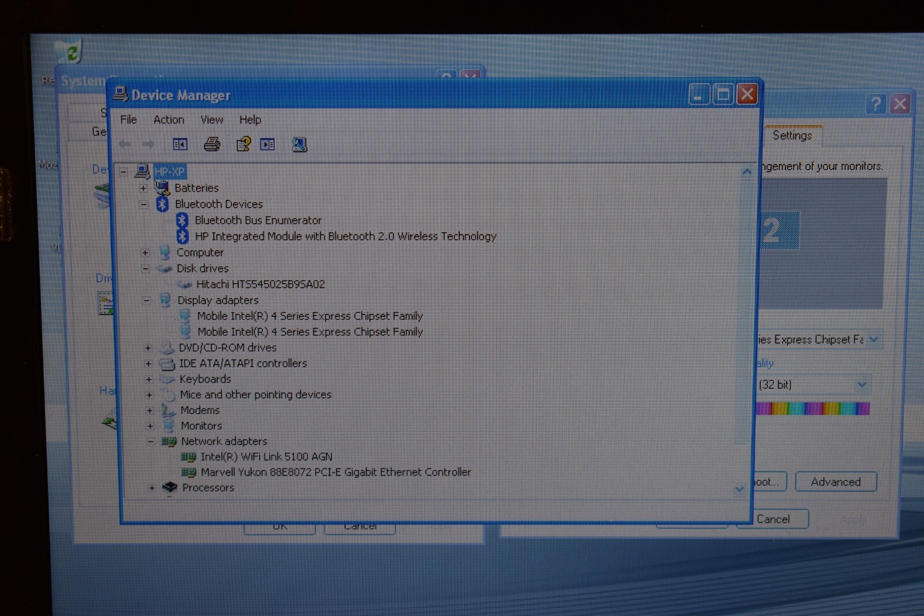Click the color spectrum preview bar

click(813, 409)
